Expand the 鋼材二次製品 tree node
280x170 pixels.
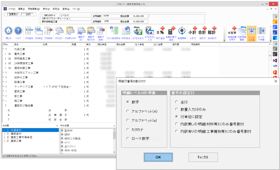tap(62, 138)
